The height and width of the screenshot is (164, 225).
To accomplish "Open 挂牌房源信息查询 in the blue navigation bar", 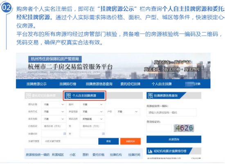I will pyautogui.click(x=99, y=84).
